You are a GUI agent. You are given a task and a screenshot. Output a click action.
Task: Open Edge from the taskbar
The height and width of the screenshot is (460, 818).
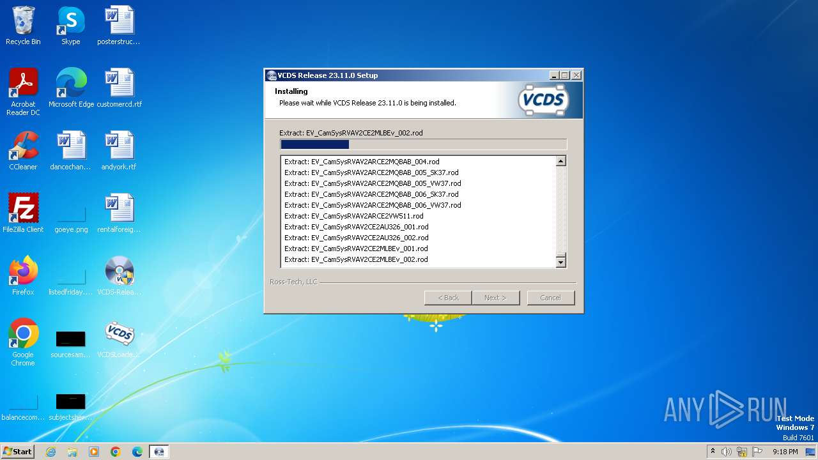click(137, 452)
